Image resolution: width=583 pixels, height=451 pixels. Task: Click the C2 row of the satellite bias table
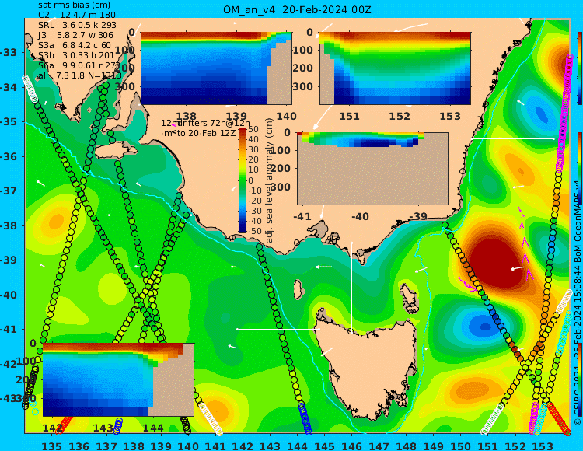77,15
